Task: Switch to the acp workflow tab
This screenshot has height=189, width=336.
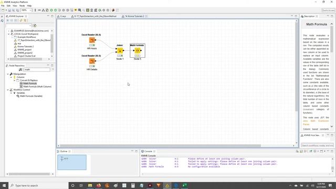Action: pyautogui.click(x=61, y=16)
